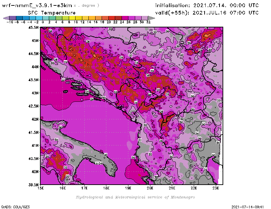The image size is (271, 209).
Task: Click the colorbar legend label '0'
Action: pyautogui.click(x=43, y=22)
